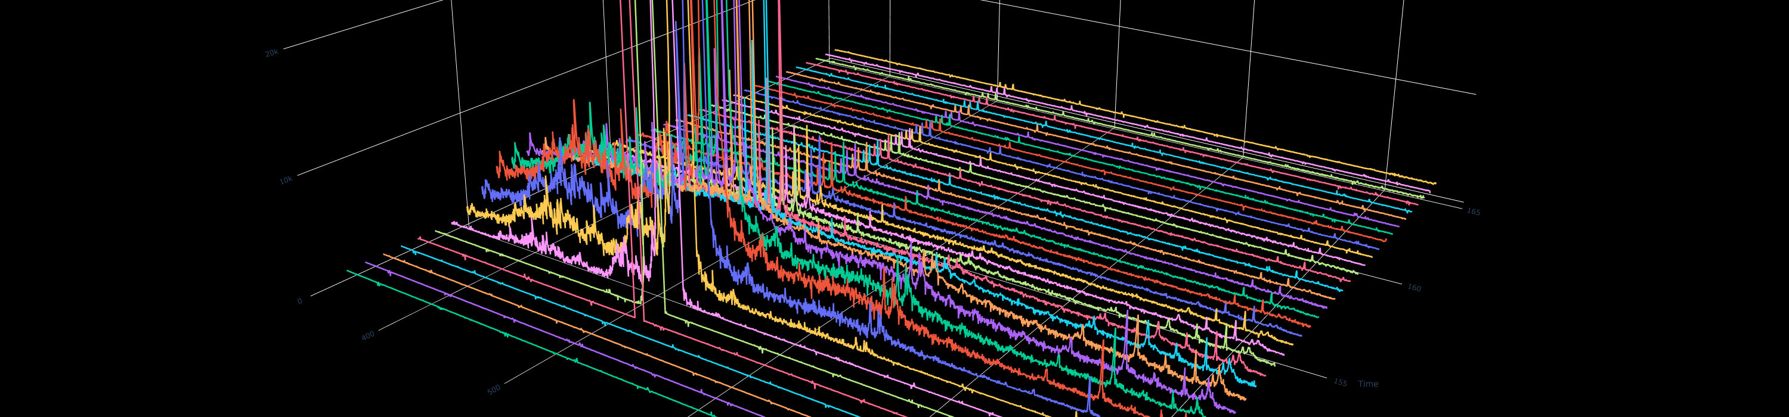The height and width of the screenshot is (417, 1789).
Task: Click the 160 tick on the Time axis
Action: click(x=1414, y=287)
